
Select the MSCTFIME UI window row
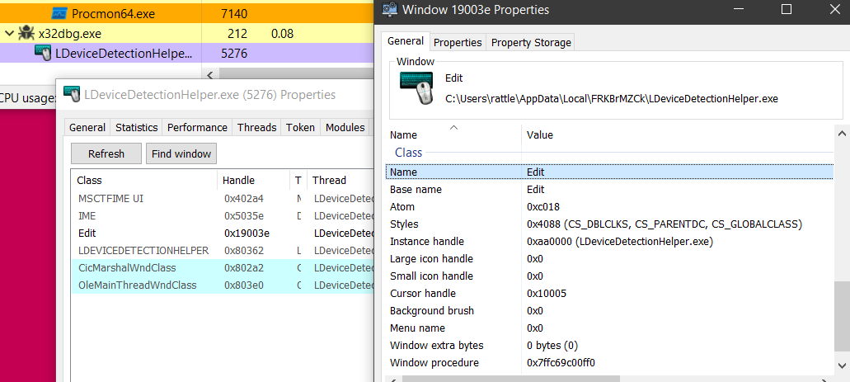coord(223,199)
